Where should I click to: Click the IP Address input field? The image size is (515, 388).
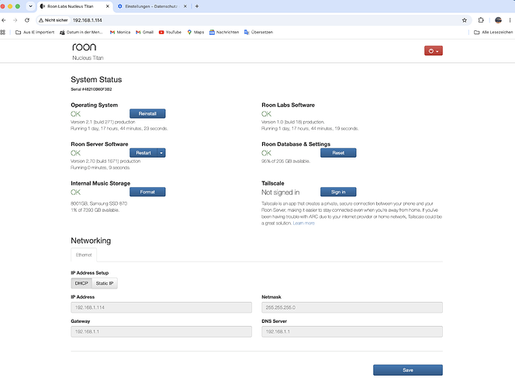coord(161,307)
